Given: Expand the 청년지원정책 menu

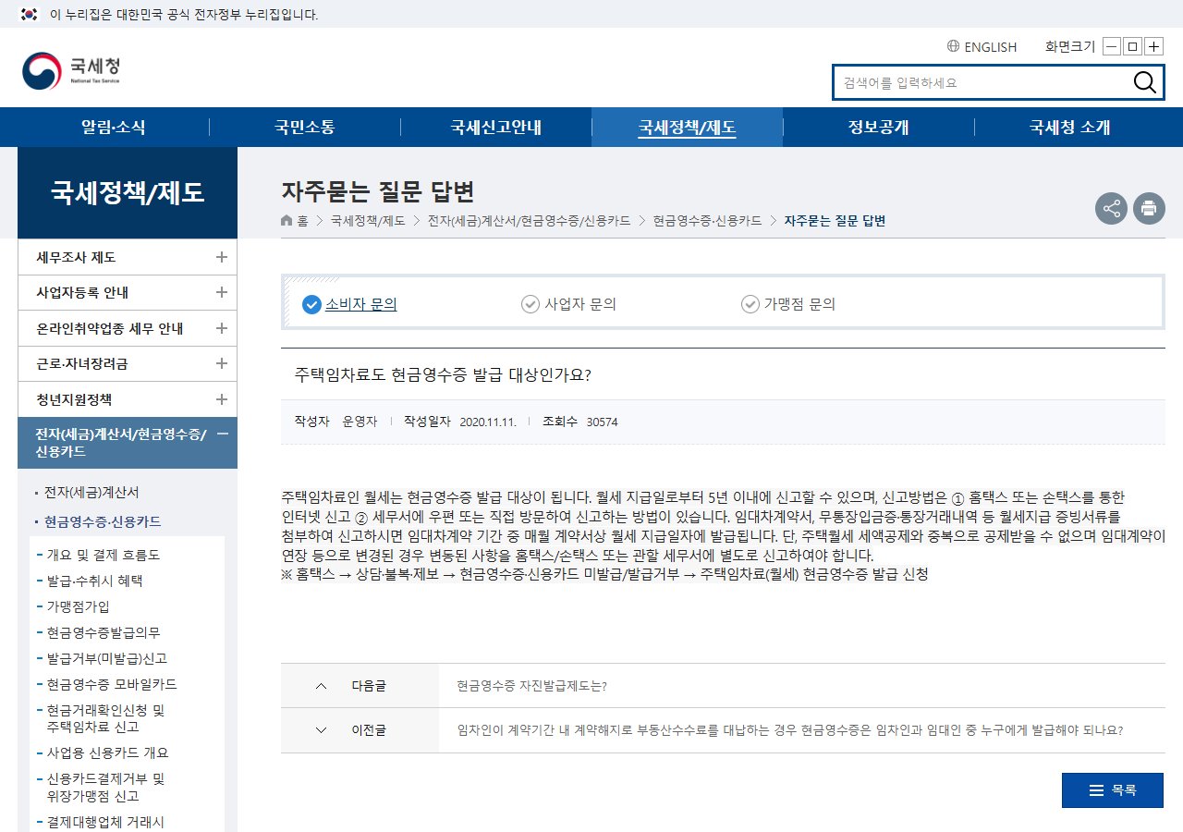Looking at the screenshot, I should [x=222, y=399].
